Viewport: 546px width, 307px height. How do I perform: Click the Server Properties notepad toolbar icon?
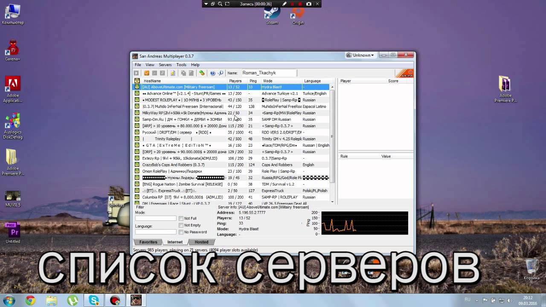tap(173, 73)
